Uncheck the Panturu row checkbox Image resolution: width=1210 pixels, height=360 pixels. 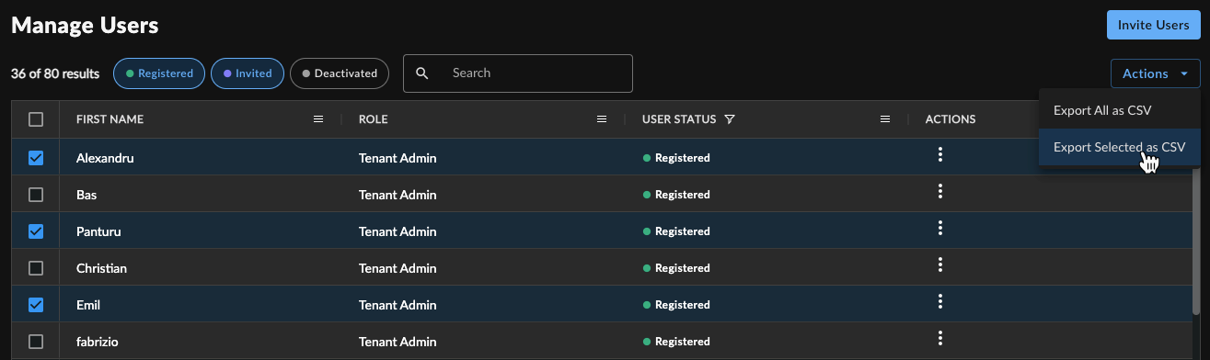(36, 231)
